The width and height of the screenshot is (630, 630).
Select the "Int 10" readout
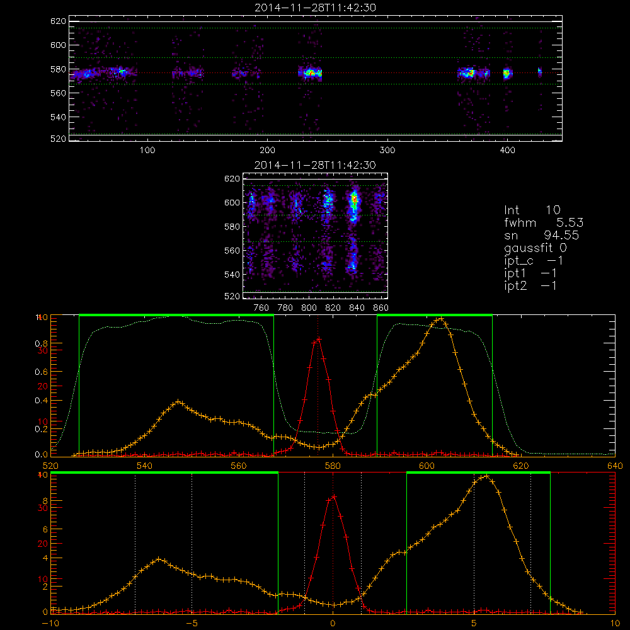(532, 210)
